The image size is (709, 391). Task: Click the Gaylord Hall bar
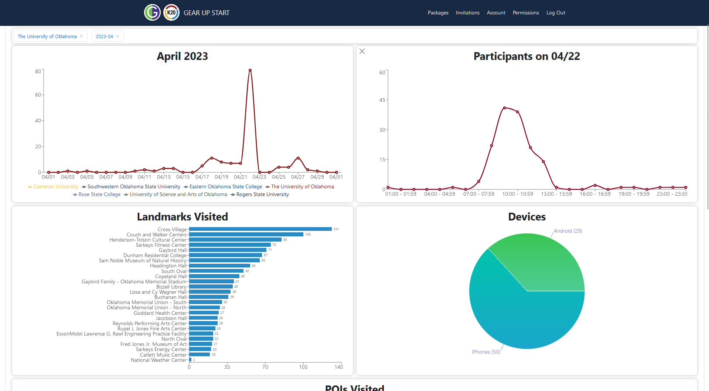(228, 250)
